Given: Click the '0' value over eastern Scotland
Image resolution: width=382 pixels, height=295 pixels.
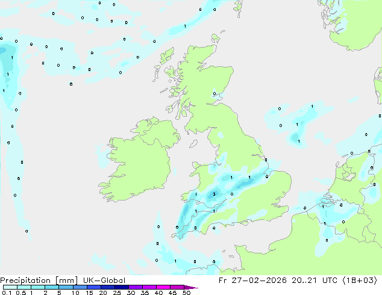Looking at the screenshot, I should point(214,94).
